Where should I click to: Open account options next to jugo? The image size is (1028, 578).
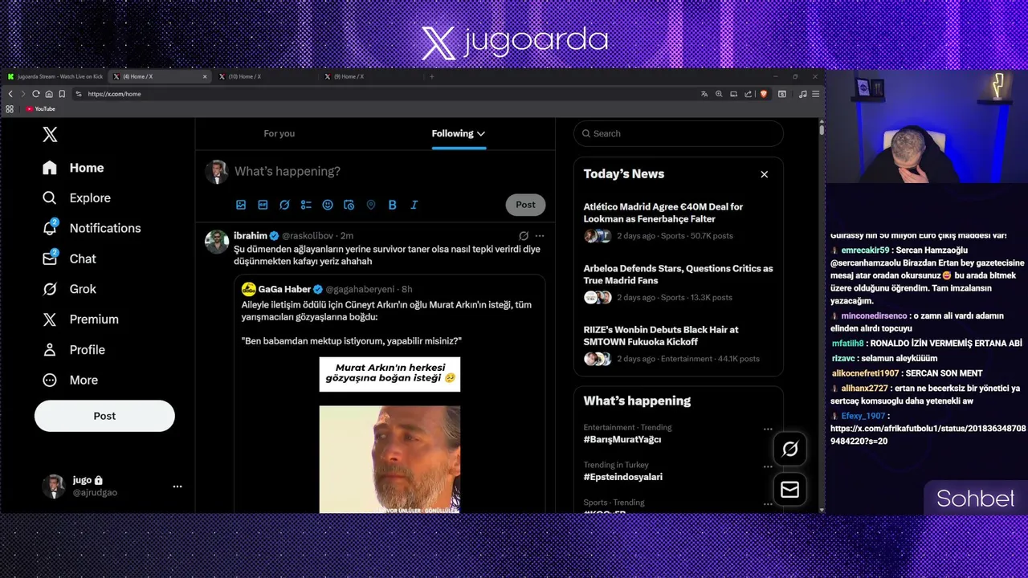pos(177,486)
